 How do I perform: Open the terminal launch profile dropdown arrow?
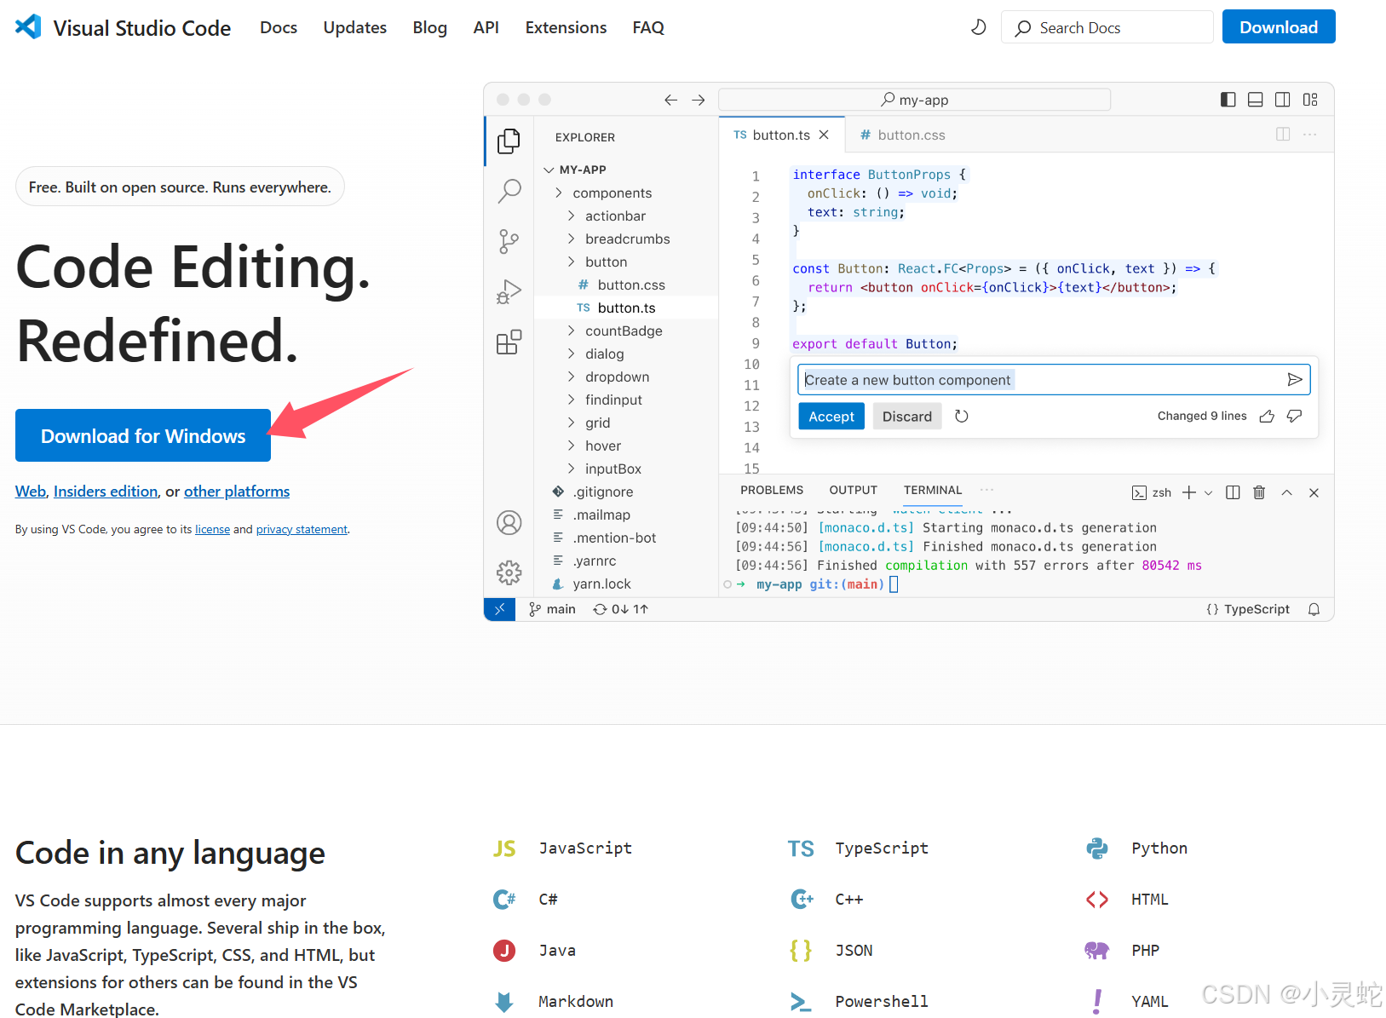point(1208,492)
